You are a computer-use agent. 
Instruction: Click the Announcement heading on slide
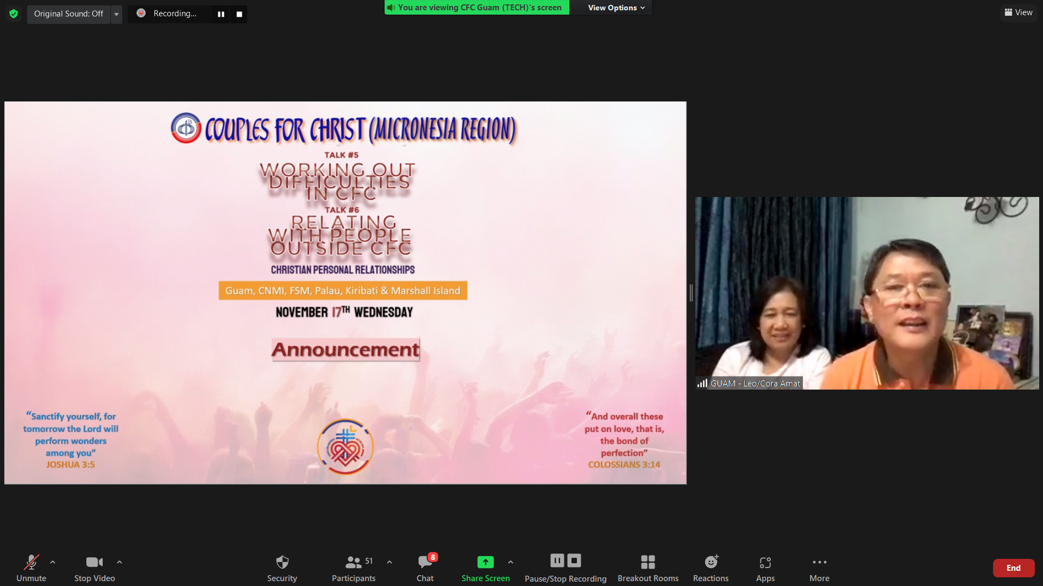click(345, 349)
